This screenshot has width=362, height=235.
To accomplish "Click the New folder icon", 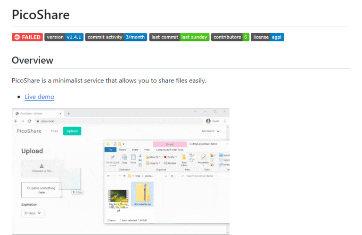I will (x=183, y=159).
